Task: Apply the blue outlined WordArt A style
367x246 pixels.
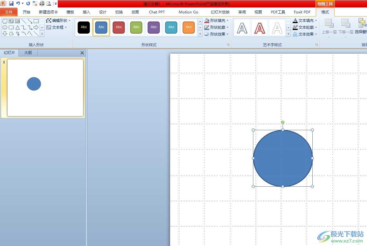Action: coord(242,27)
